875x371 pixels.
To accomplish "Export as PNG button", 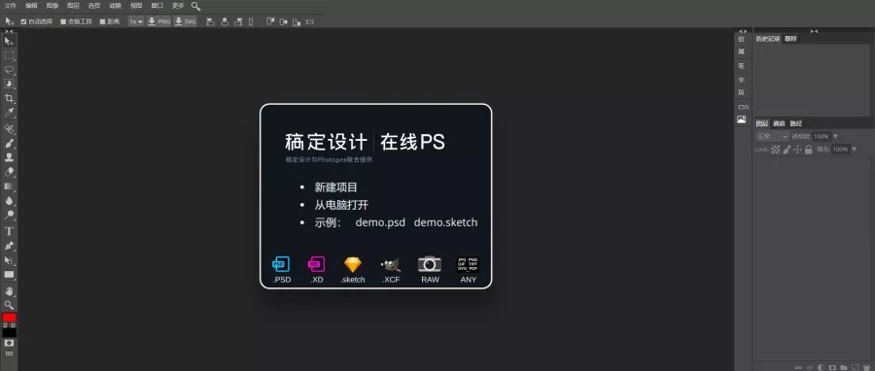I will [x=159, y=21].
